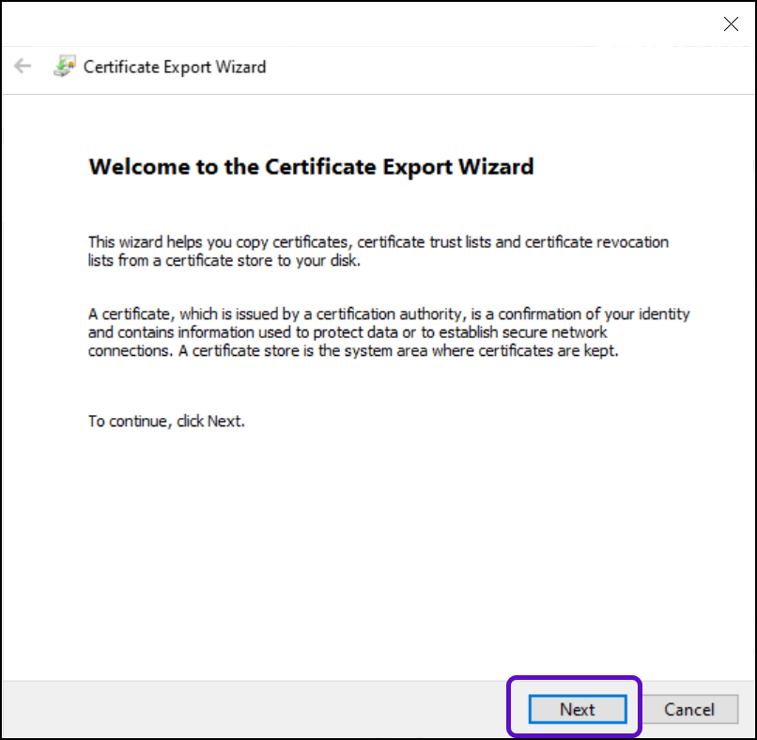Image resolution: width=757 pixels, height=740 pixels.
Task: Click the phrase "certificate store to your disk"
Action: click(261, 261)
